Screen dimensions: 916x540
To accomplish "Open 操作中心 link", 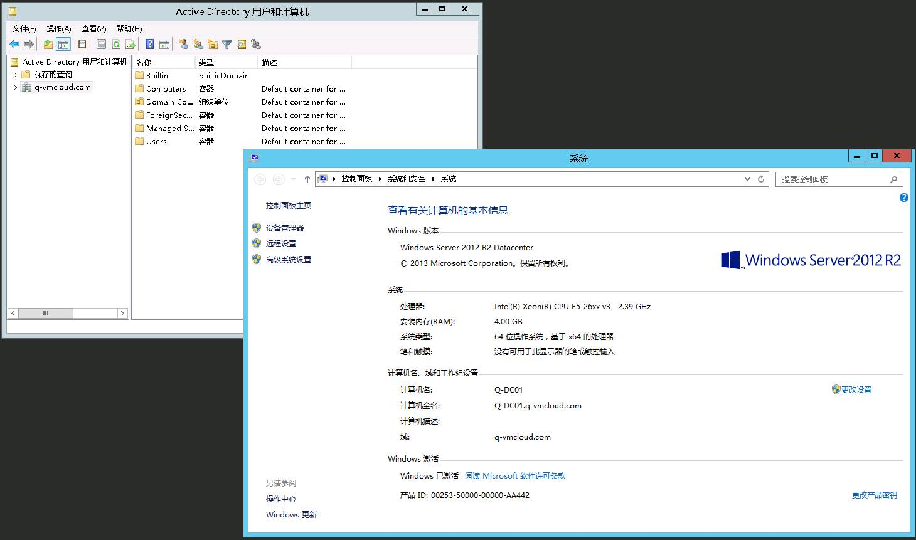I will (281, 499).
